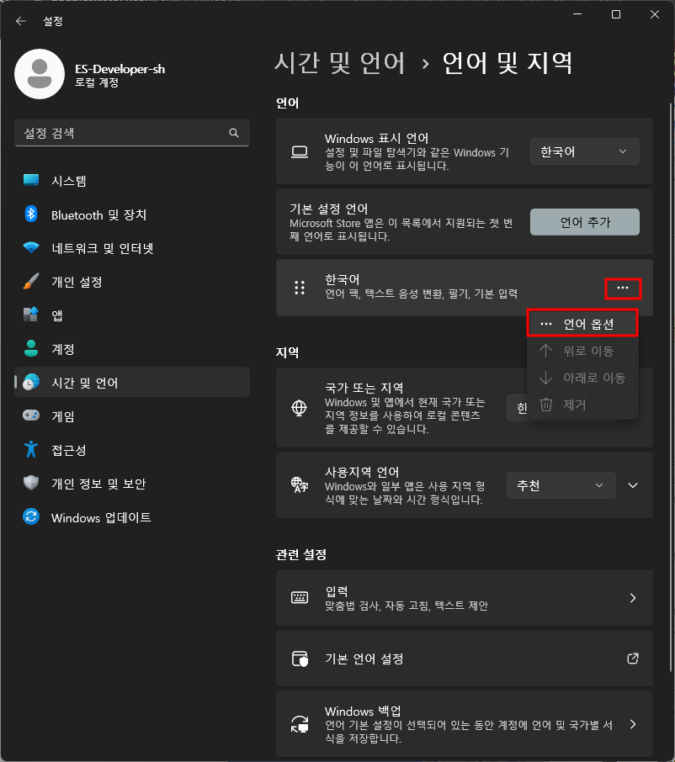Click the down arrow icon beside 아래로 이동

click(x=545, y=378)
